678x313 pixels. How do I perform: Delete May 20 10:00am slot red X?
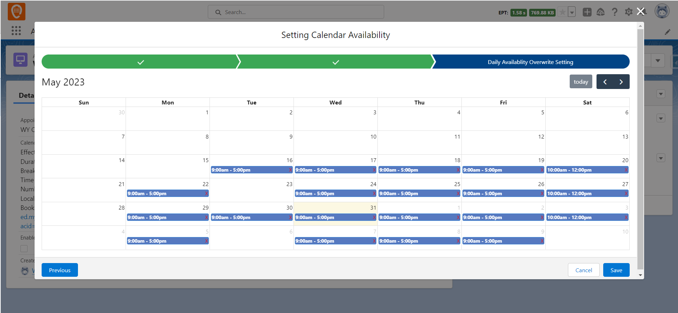626,170
